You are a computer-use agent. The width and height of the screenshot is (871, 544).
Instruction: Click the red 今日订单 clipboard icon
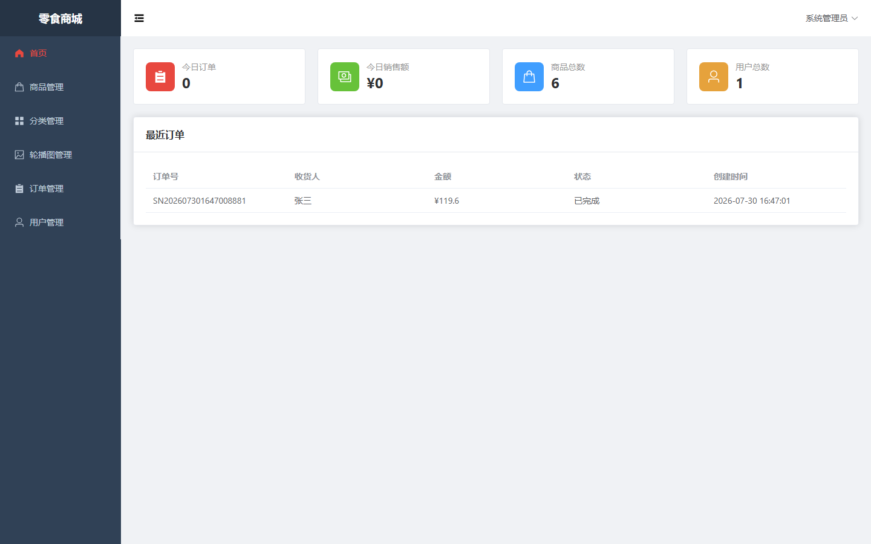point(160,77)
